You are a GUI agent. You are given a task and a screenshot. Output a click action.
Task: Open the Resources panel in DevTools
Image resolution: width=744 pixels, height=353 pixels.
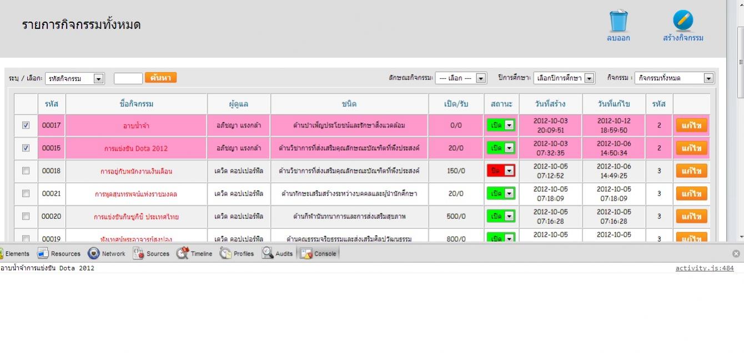(58, 254)
